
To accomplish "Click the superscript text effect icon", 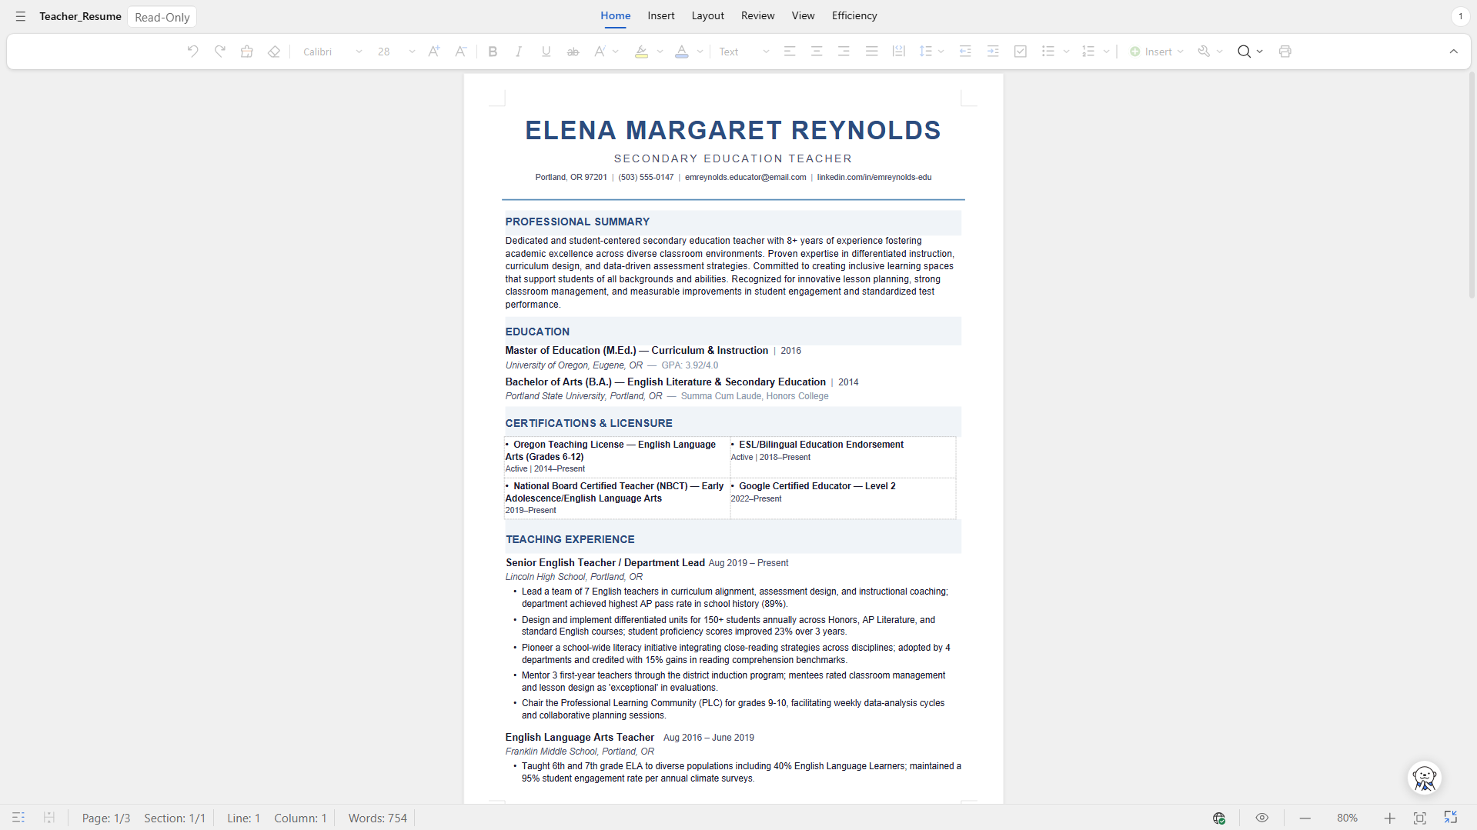I will tap(600, 52).
